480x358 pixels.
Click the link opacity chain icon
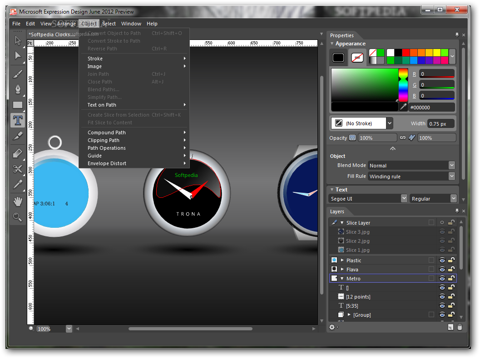pos(403,137)
